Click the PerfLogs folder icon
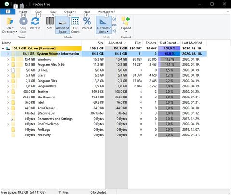 coord(13,130)
